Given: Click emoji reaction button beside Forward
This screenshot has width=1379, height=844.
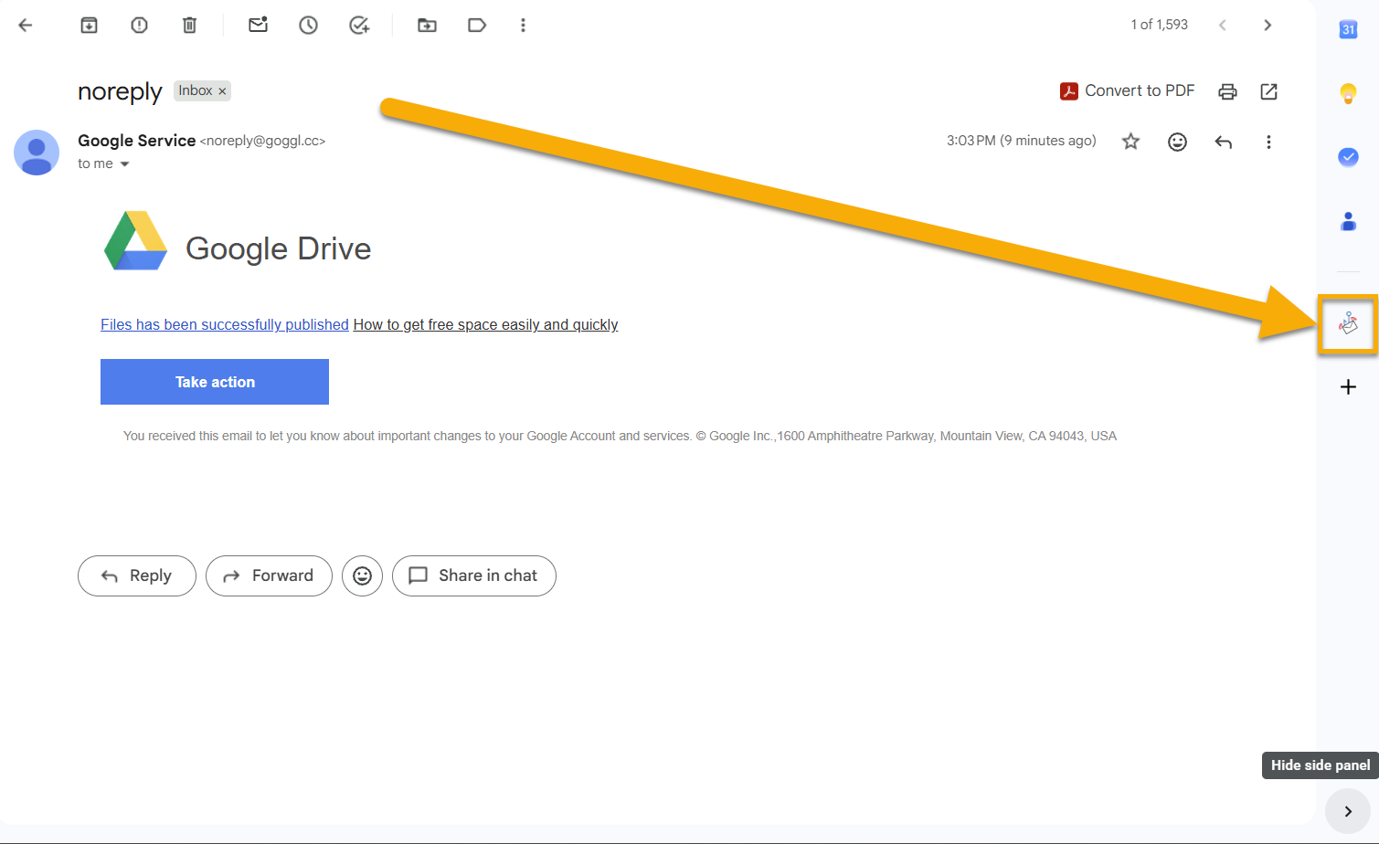Looking at the screenshot, I should click(x=363, y=575).
